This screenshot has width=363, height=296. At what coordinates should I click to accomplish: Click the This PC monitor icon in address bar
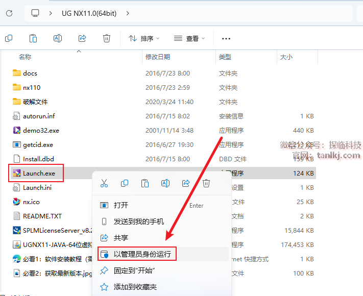[x=35, y=13]
